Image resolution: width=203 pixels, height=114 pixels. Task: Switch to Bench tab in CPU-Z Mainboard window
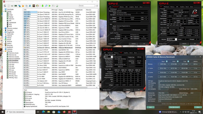click(137, 7)
